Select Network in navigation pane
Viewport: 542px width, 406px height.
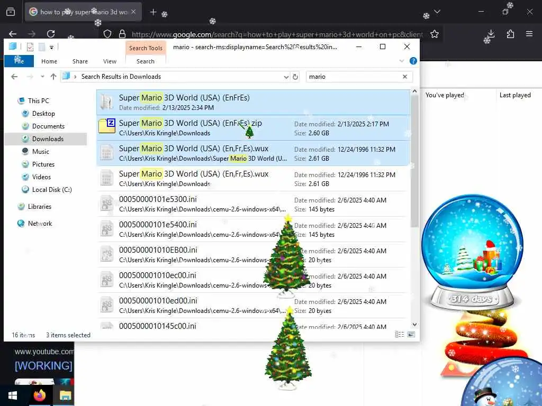tap(40, 224)
